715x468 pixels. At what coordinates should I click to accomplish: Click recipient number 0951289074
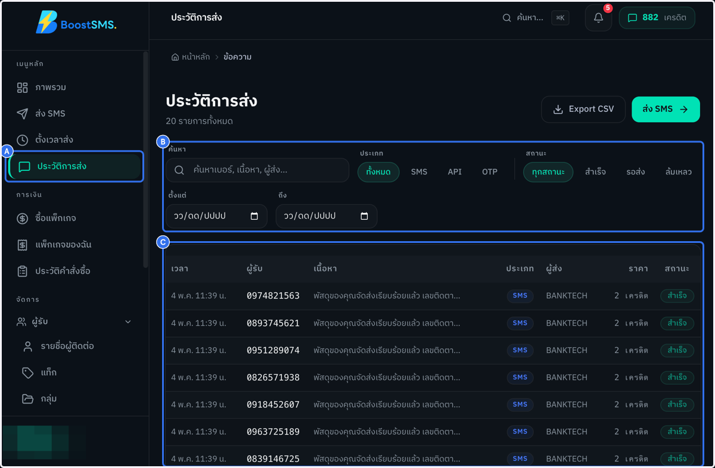tap(273, 351)
